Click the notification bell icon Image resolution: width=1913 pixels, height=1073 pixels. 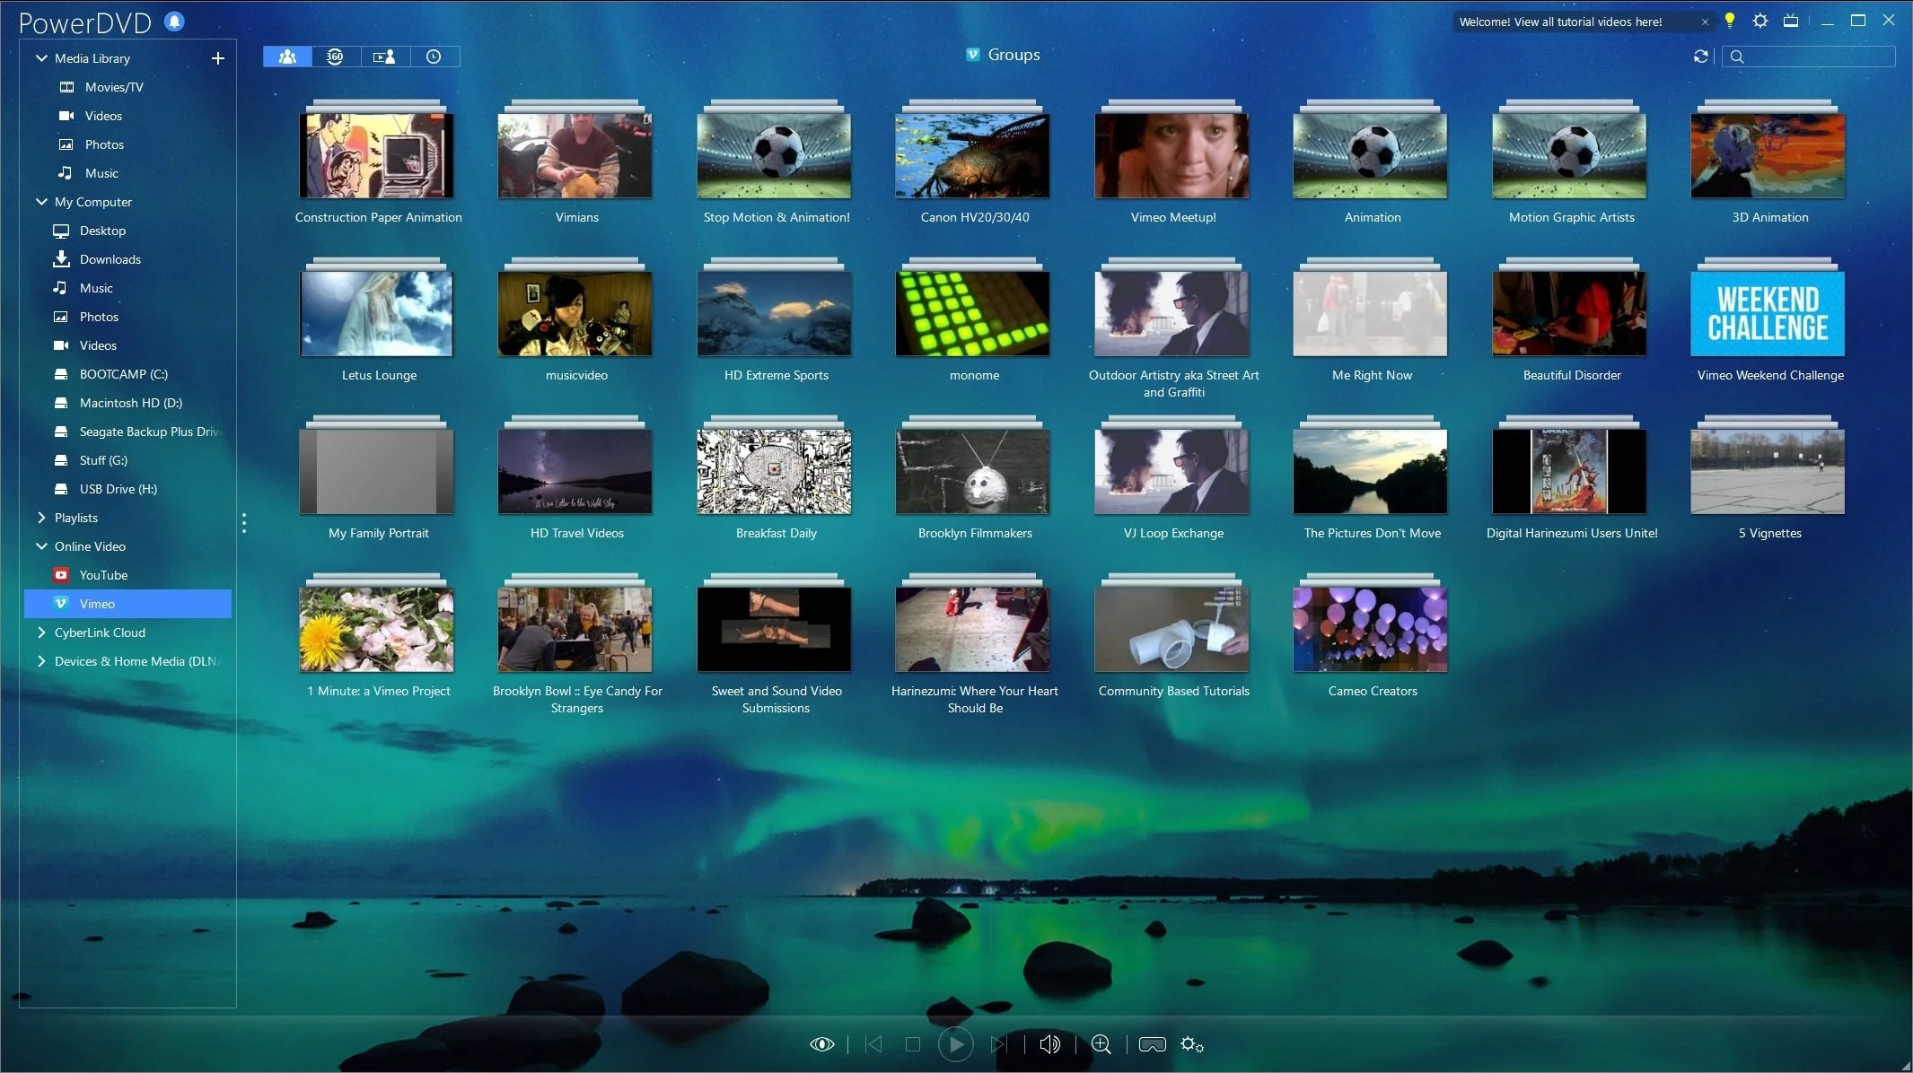175,22
